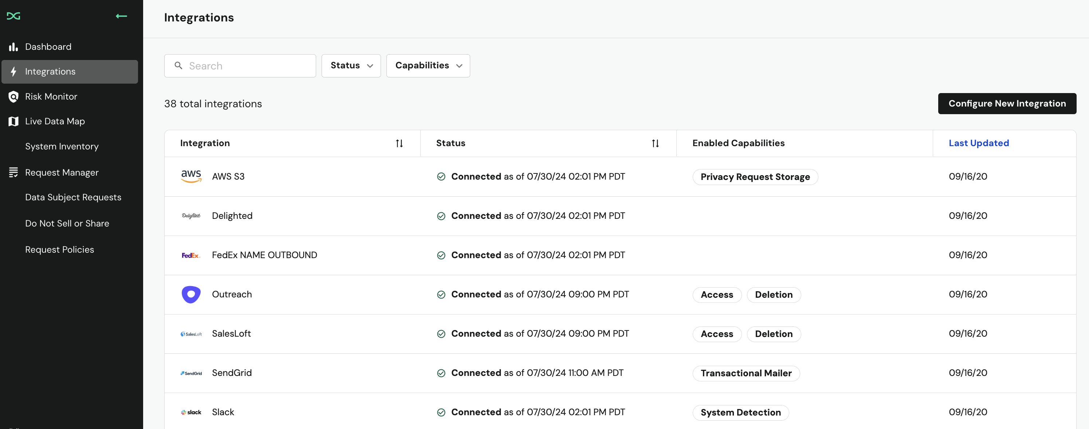Viewport: 1089px width, 429px height.
Task: Click the Delighted logo icon
Action: pyautogui.click(x=191, y=216)
